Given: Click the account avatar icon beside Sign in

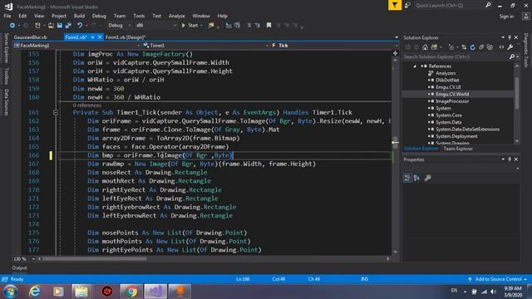Looking at the screenshot, I should click(x=525, y=16).
